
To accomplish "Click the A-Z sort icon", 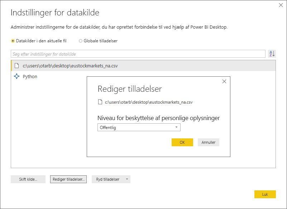I will (x=272, y=53).
